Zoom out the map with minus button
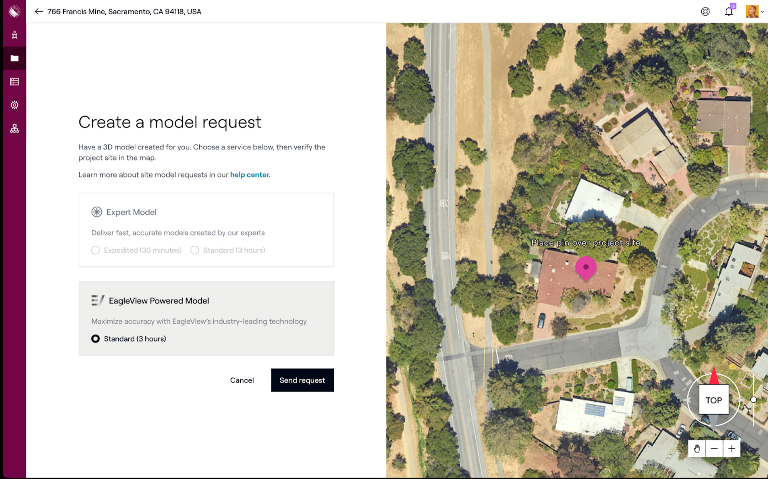The width and height of the screenshot is (768, 479). (714, 449)
